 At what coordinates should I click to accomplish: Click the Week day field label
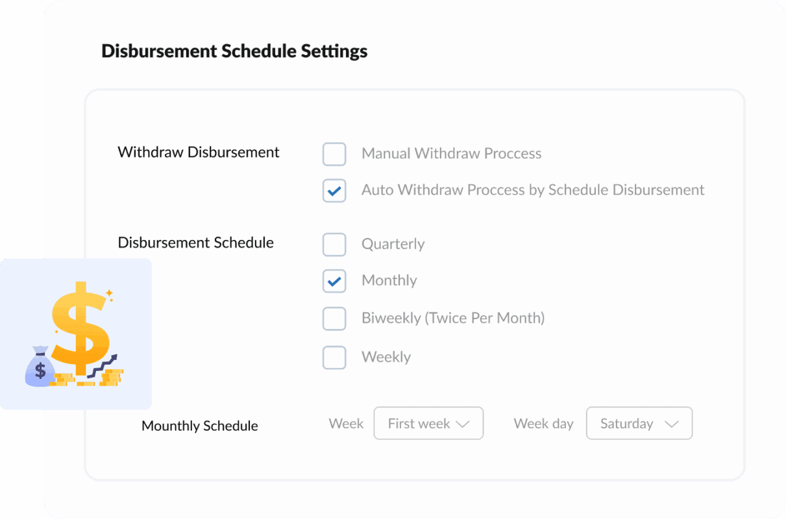(543, 424)
